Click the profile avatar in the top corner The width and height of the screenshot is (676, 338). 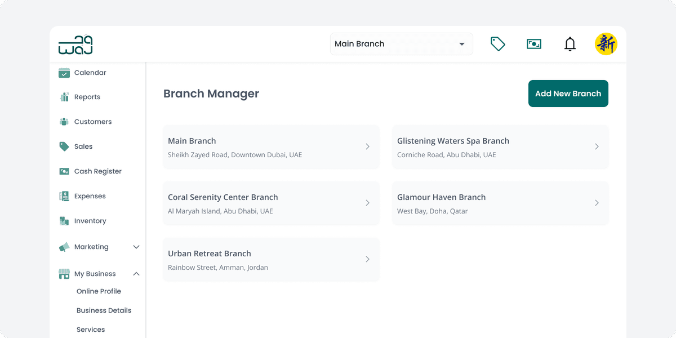[606, 43]
